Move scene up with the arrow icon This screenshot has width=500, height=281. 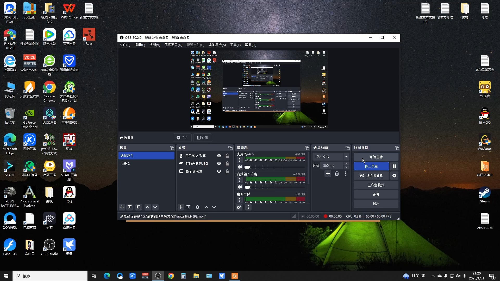(x=148, y=207)
